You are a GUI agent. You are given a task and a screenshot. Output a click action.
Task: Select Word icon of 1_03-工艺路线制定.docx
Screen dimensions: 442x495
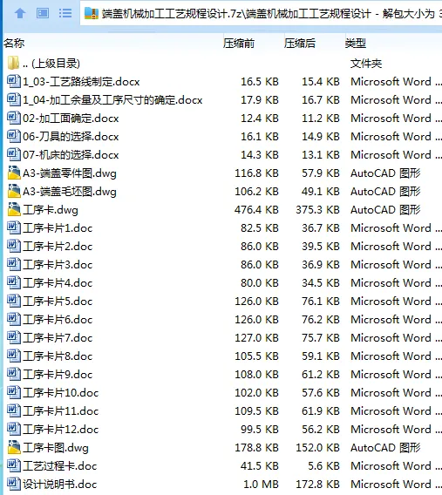[14, 81]
